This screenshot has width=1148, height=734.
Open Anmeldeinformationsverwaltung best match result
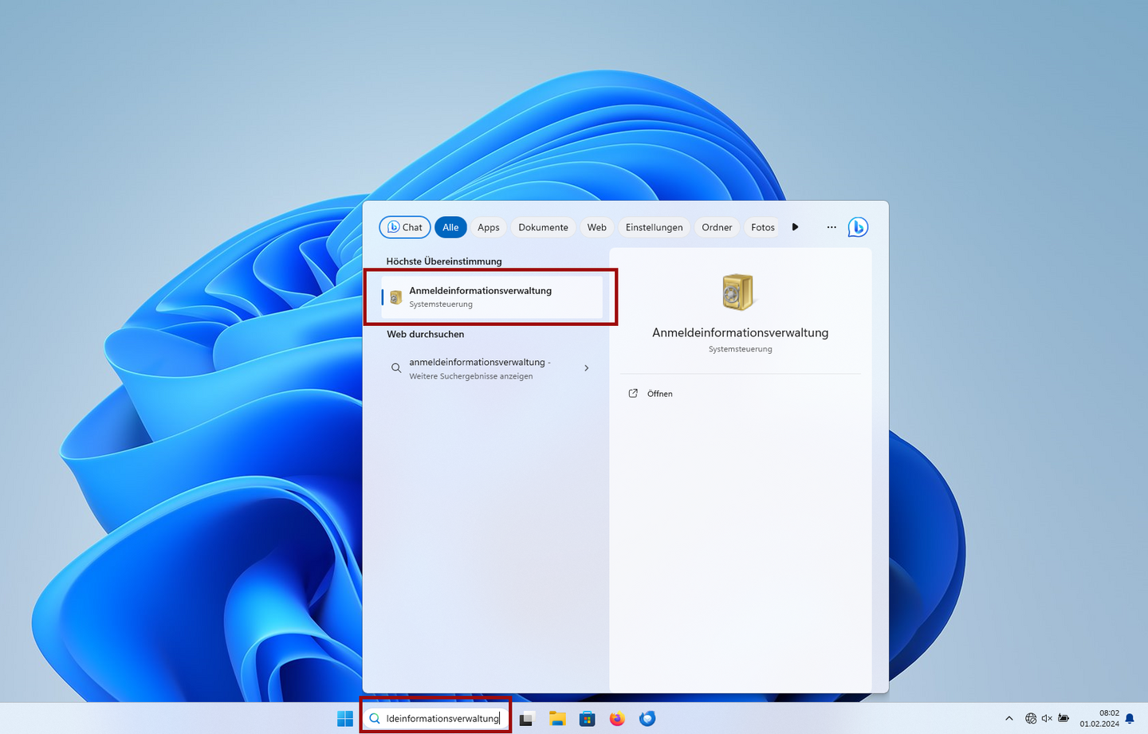point(492,296)
